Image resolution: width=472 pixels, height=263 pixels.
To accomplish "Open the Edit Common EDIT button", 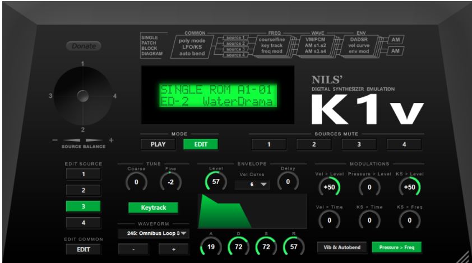I will pos(84,250).
